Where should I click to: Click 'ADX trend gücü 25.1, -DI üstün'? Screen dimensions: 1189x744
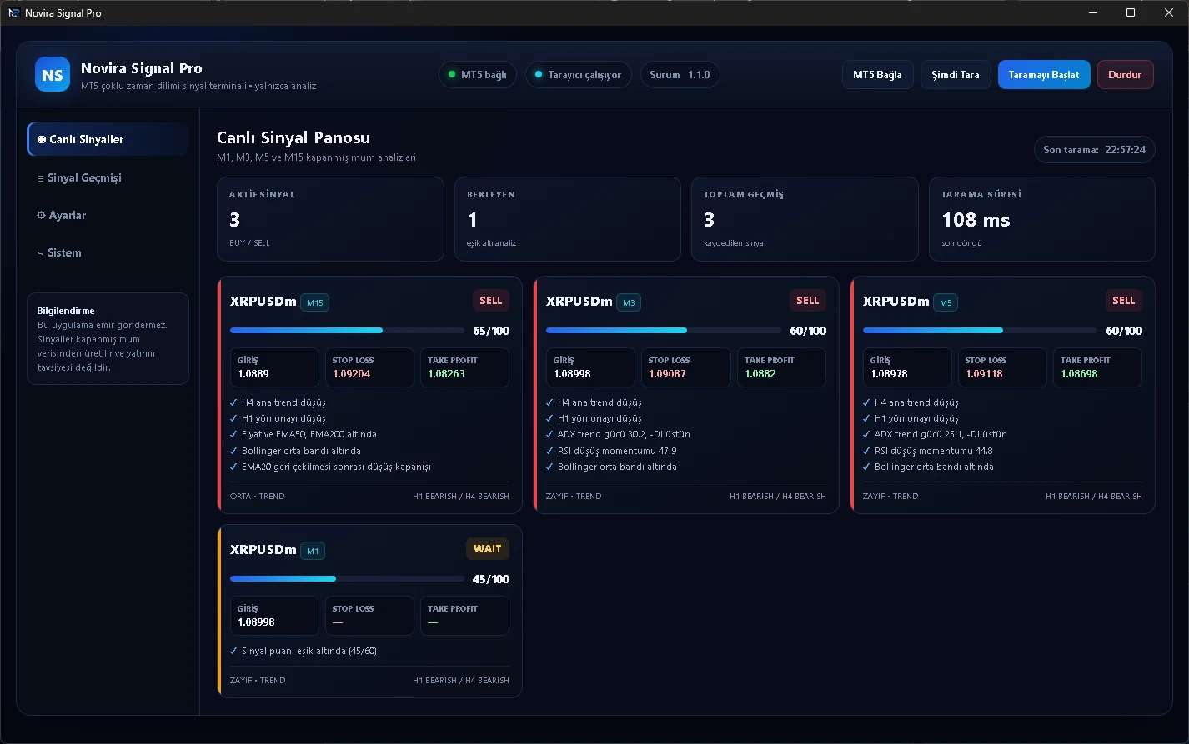tap(941, 435)
